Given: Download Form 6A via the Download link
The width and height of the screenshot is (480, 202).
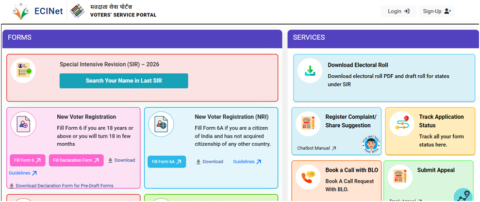Looking at the screenshot, I should point(210,162).
